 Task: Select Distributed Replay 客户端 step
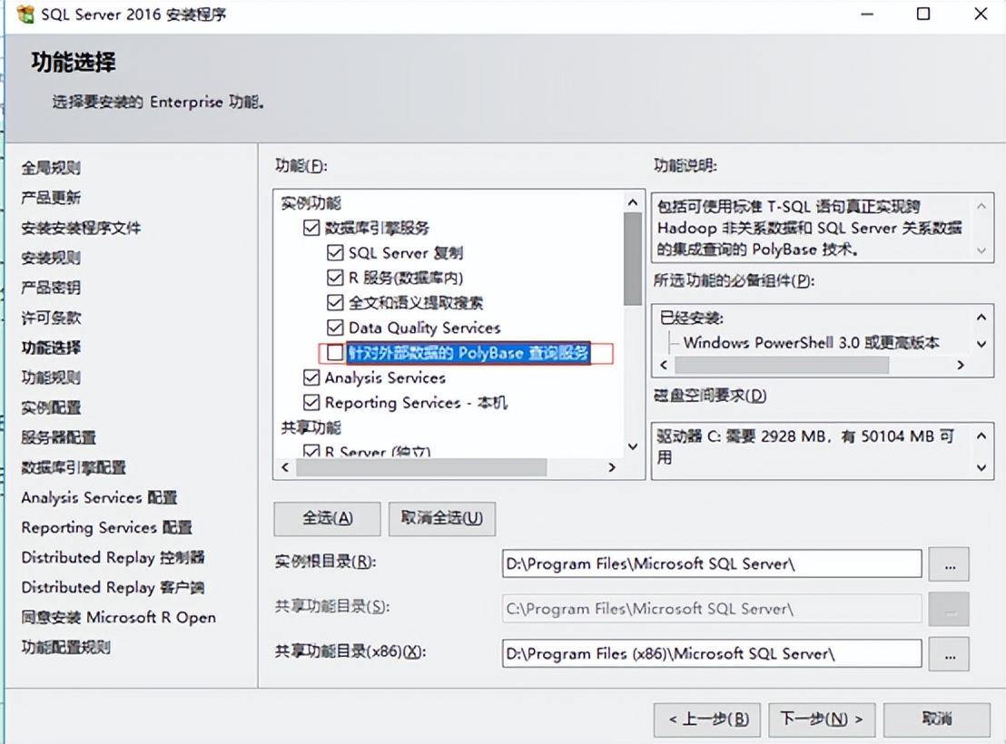(113, 588)
